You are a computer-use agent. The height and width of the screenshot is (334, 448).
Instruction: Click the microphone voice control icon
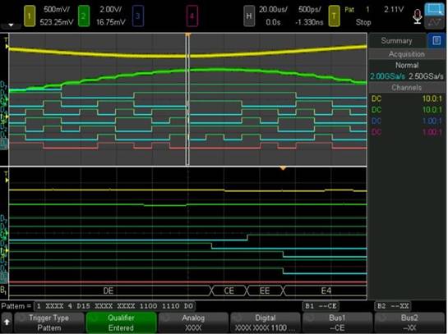[x=417, y=16]
